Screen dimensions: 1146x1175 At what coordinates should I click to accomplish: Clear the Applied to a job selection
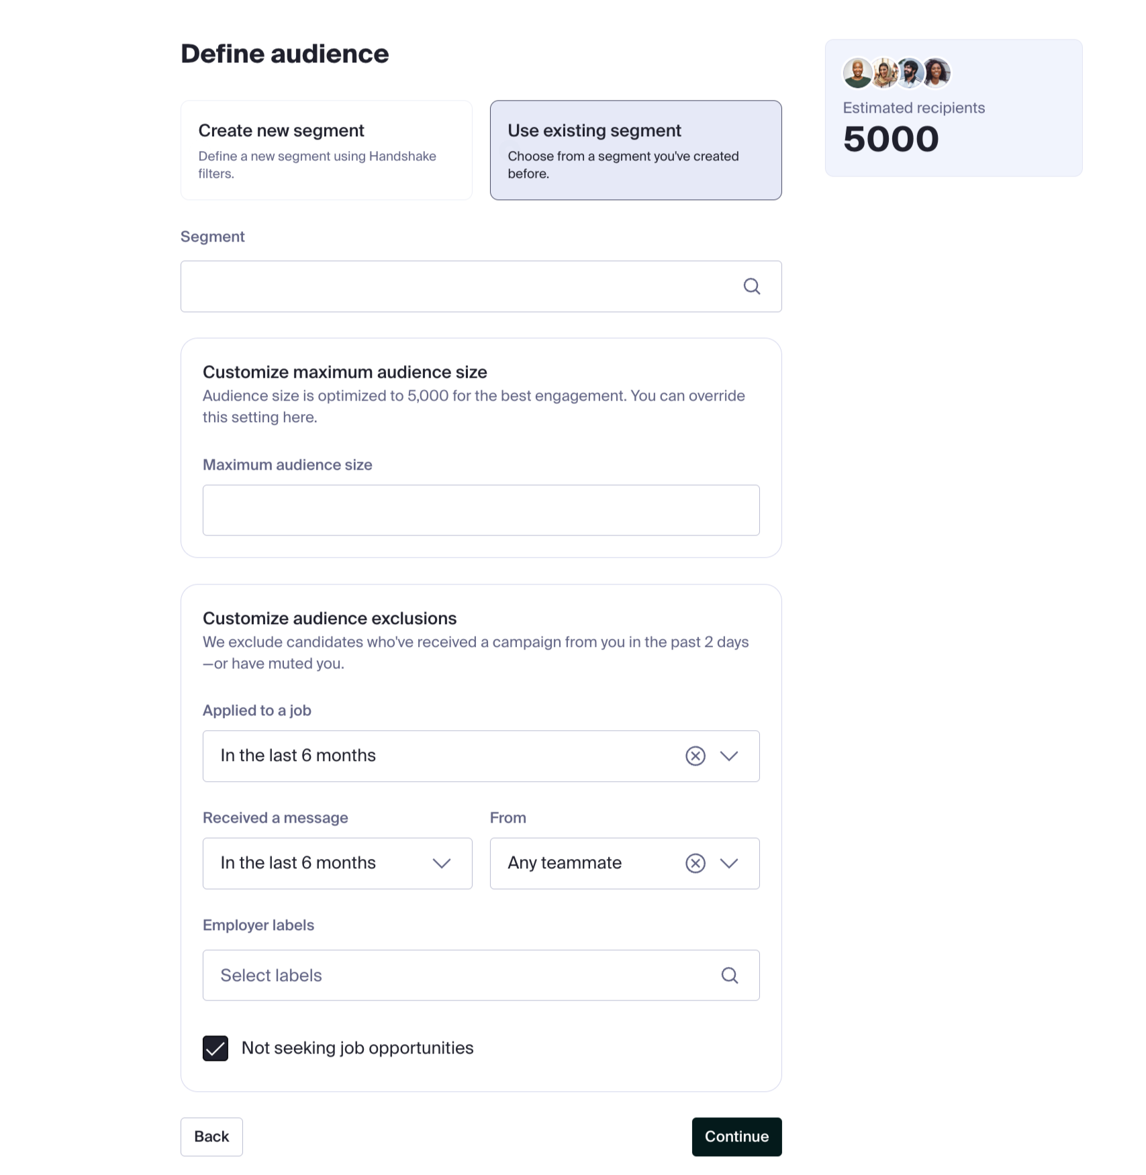[x=695, y=756]
